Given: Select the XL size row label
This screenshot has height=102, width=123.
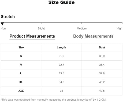Looking at the screenshot, I should pyautogui.click(x=21, y=82).
